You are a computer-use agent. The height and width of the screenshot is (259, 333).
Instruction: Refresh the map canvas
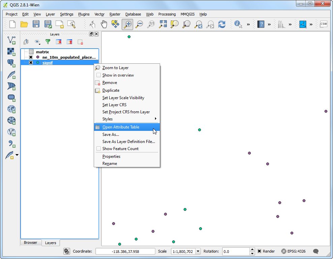pyautogui.click(x=222, y=24)
